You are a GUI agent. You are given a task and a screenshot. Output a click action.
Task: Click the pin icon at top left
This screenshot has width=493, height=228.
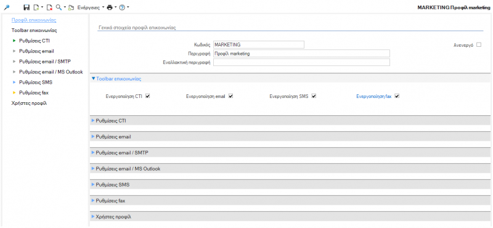point(7,7)
